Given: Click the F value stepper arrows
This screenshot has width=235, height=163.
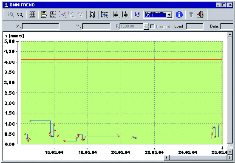Looking at the screenshot, I should 146,26.
